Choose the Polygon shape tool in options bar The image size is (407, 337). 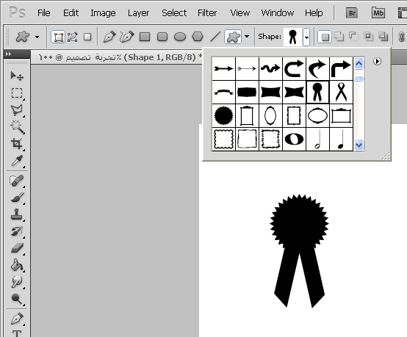click(x=198, y=37)
